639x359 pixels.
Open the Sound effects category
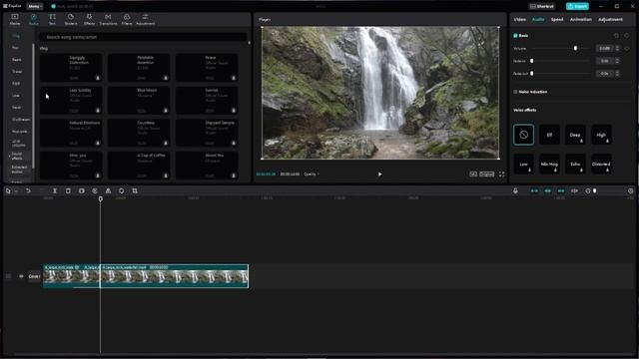pos(17,156)
